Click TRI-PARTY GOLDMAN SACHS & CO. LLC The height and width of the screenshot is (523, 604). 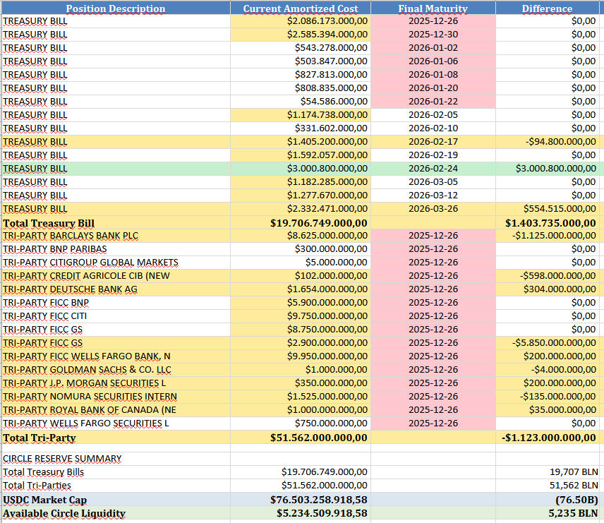(116, 370)
